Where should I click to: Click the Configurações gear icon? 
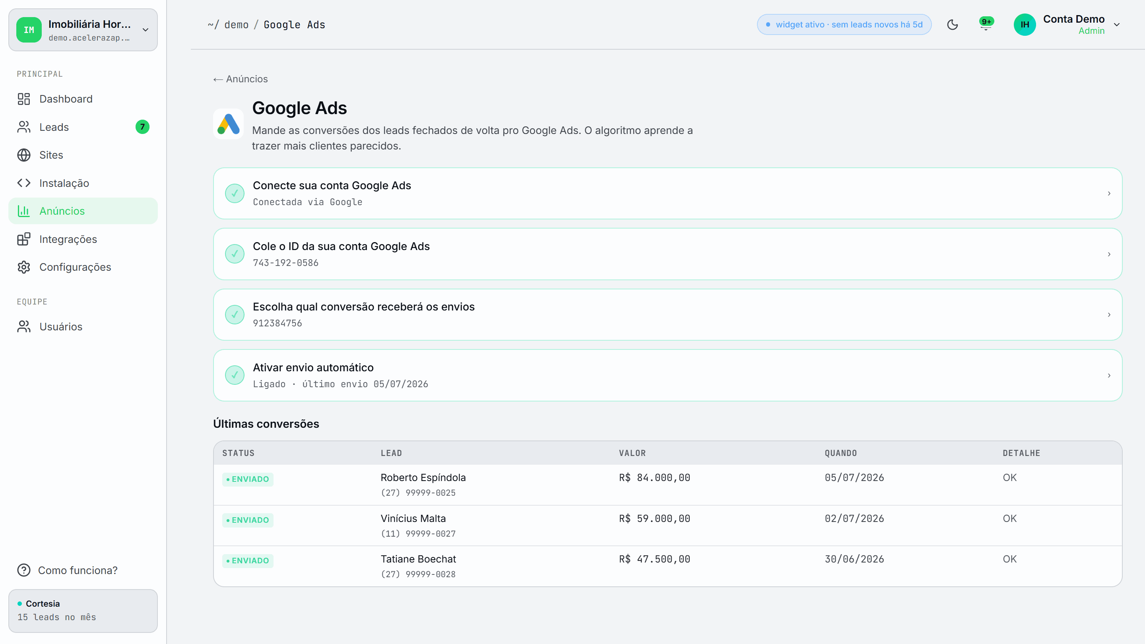23,267
